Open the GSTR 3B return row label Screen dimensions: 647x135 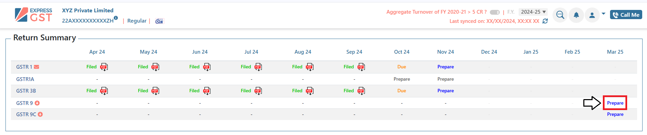pos(26,91)
